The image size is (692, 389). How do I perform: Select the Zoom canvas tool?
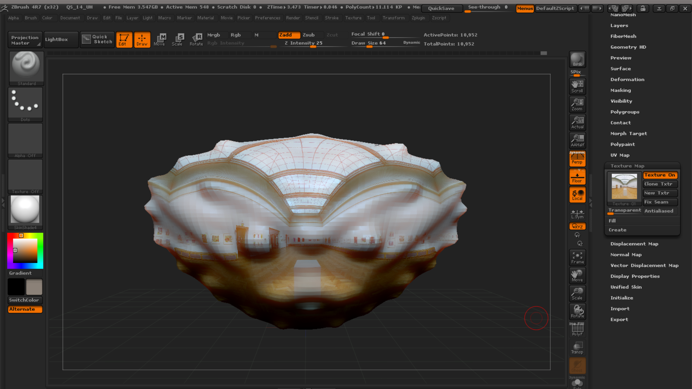point(577,104)
